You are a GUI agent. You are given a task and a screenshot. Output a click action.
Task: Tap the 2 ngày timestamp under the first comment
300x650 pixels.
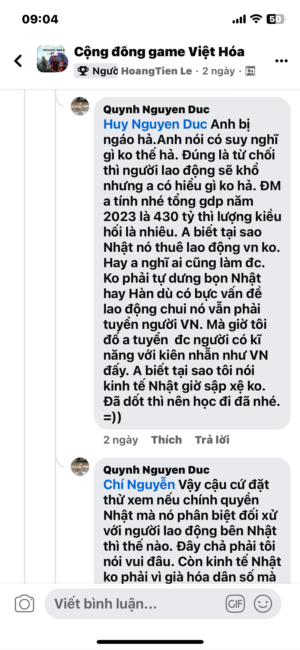[121, 440]
